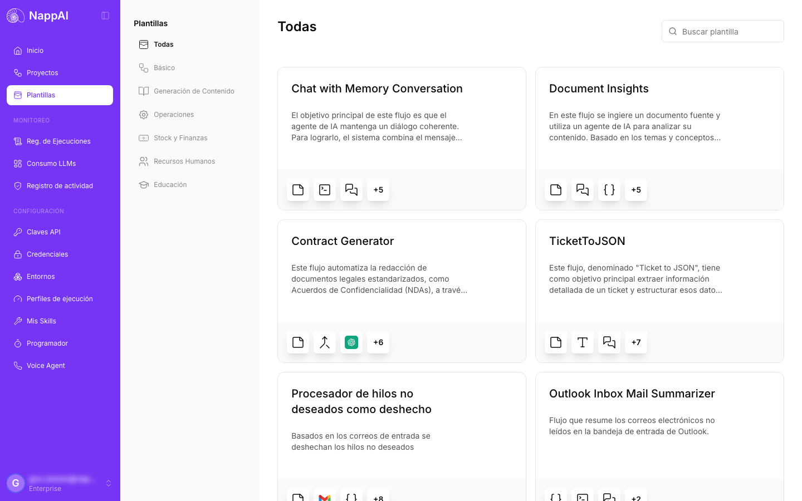
Task: Open the Chat with Memory Conversation template
Action: point(402,139)
